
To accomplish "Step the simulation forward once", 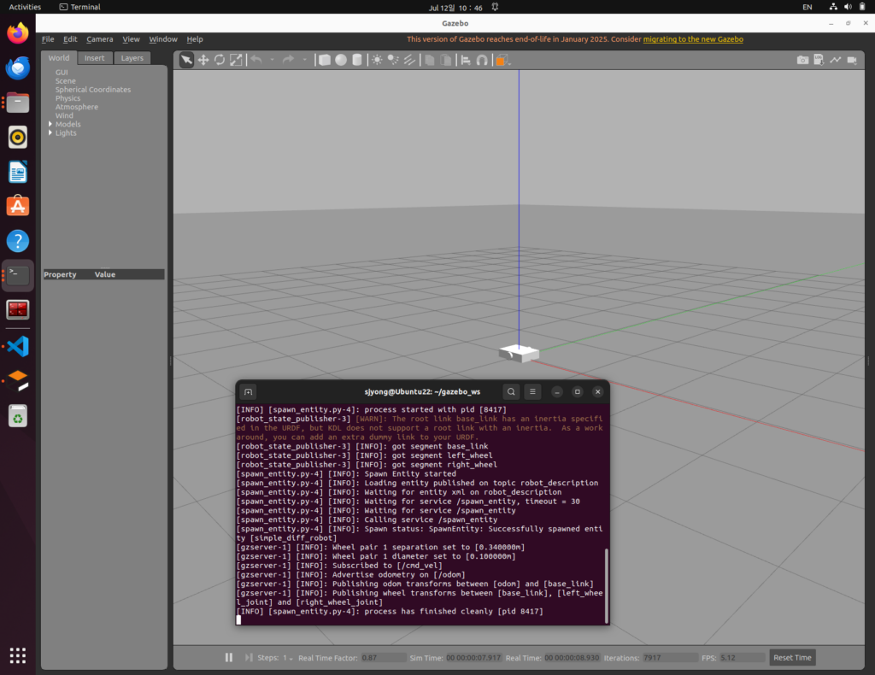I will click(x=249, y=657).
